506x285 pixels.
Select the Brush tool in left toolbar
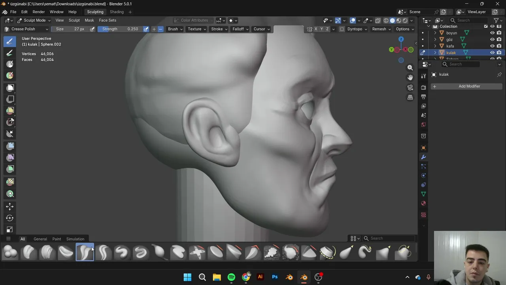[x=10, y=41]
